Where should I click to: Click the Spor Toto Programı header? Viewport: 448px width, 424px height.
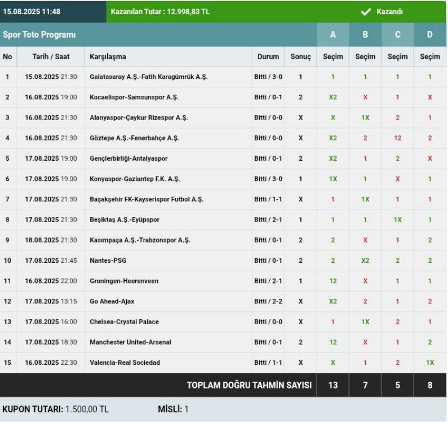(39, 35)
